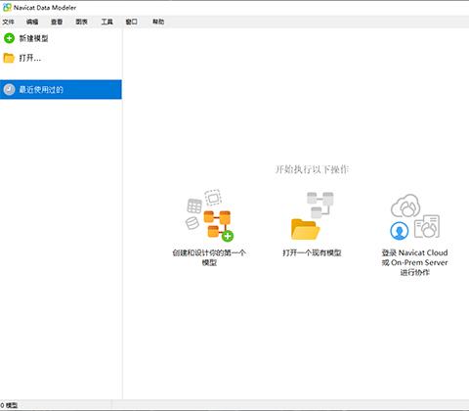Click the clock icon beside 最近使用过的

point(9,89)
